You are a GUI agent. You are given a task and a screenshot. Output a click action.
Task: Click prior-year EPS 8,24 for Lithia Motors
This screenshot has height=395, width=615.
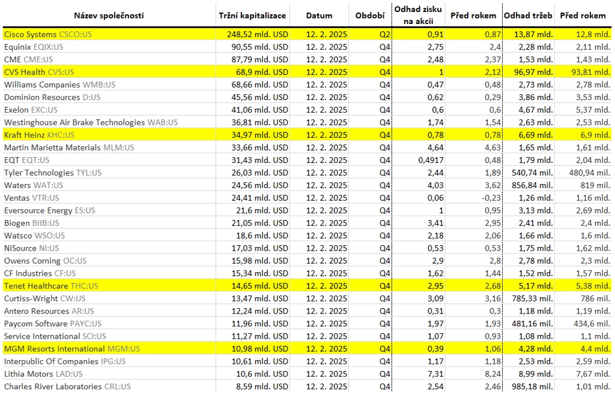pyautogui.click(x=493, y=374)
